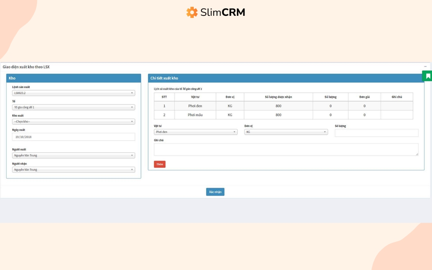This screenshot has width=432, height=270.
Task: Open the Người xuất dropdown
Action: coord(73,155)
